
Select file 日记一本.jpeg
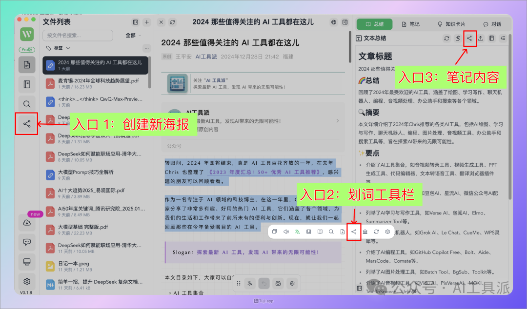coord(96,266)
